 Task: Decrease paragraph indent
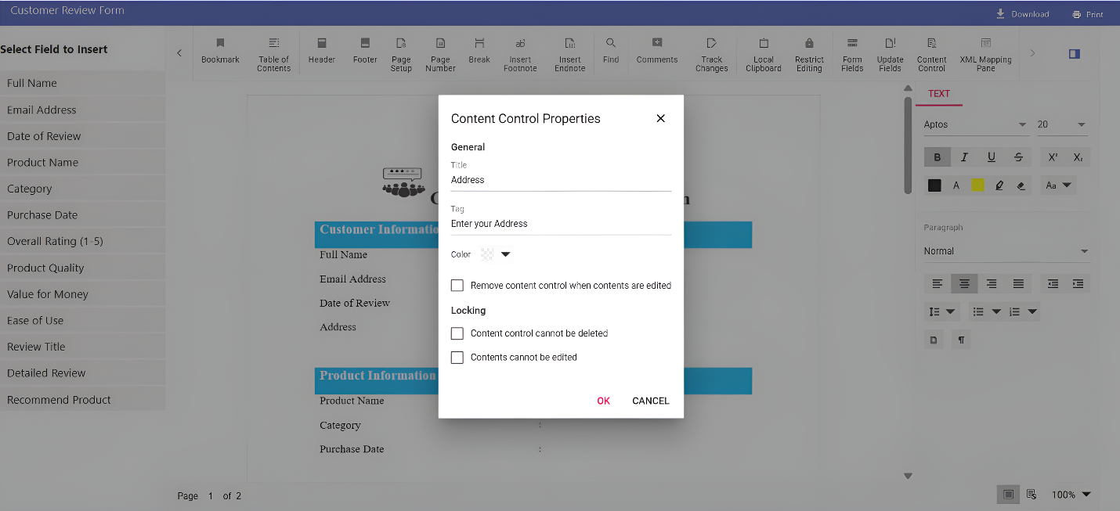pyautogui.click(x=1053, y=284)
